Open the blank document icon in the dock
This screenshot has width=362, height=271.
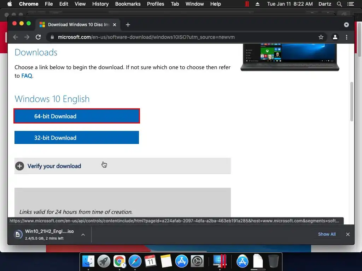258,261
